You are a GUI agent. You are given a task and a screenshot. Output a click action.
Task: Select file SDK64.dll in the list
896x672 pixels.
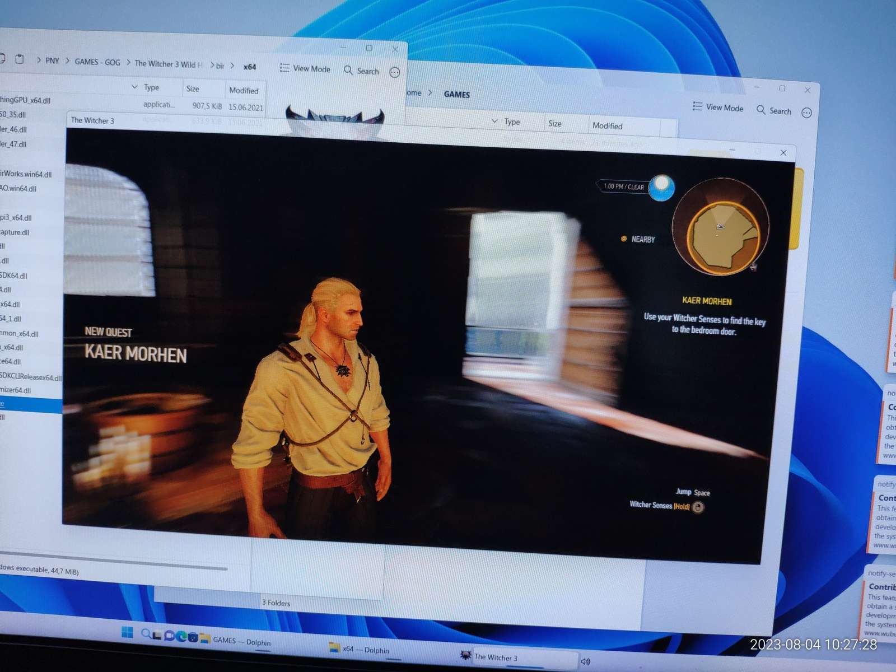pos(13,275)
